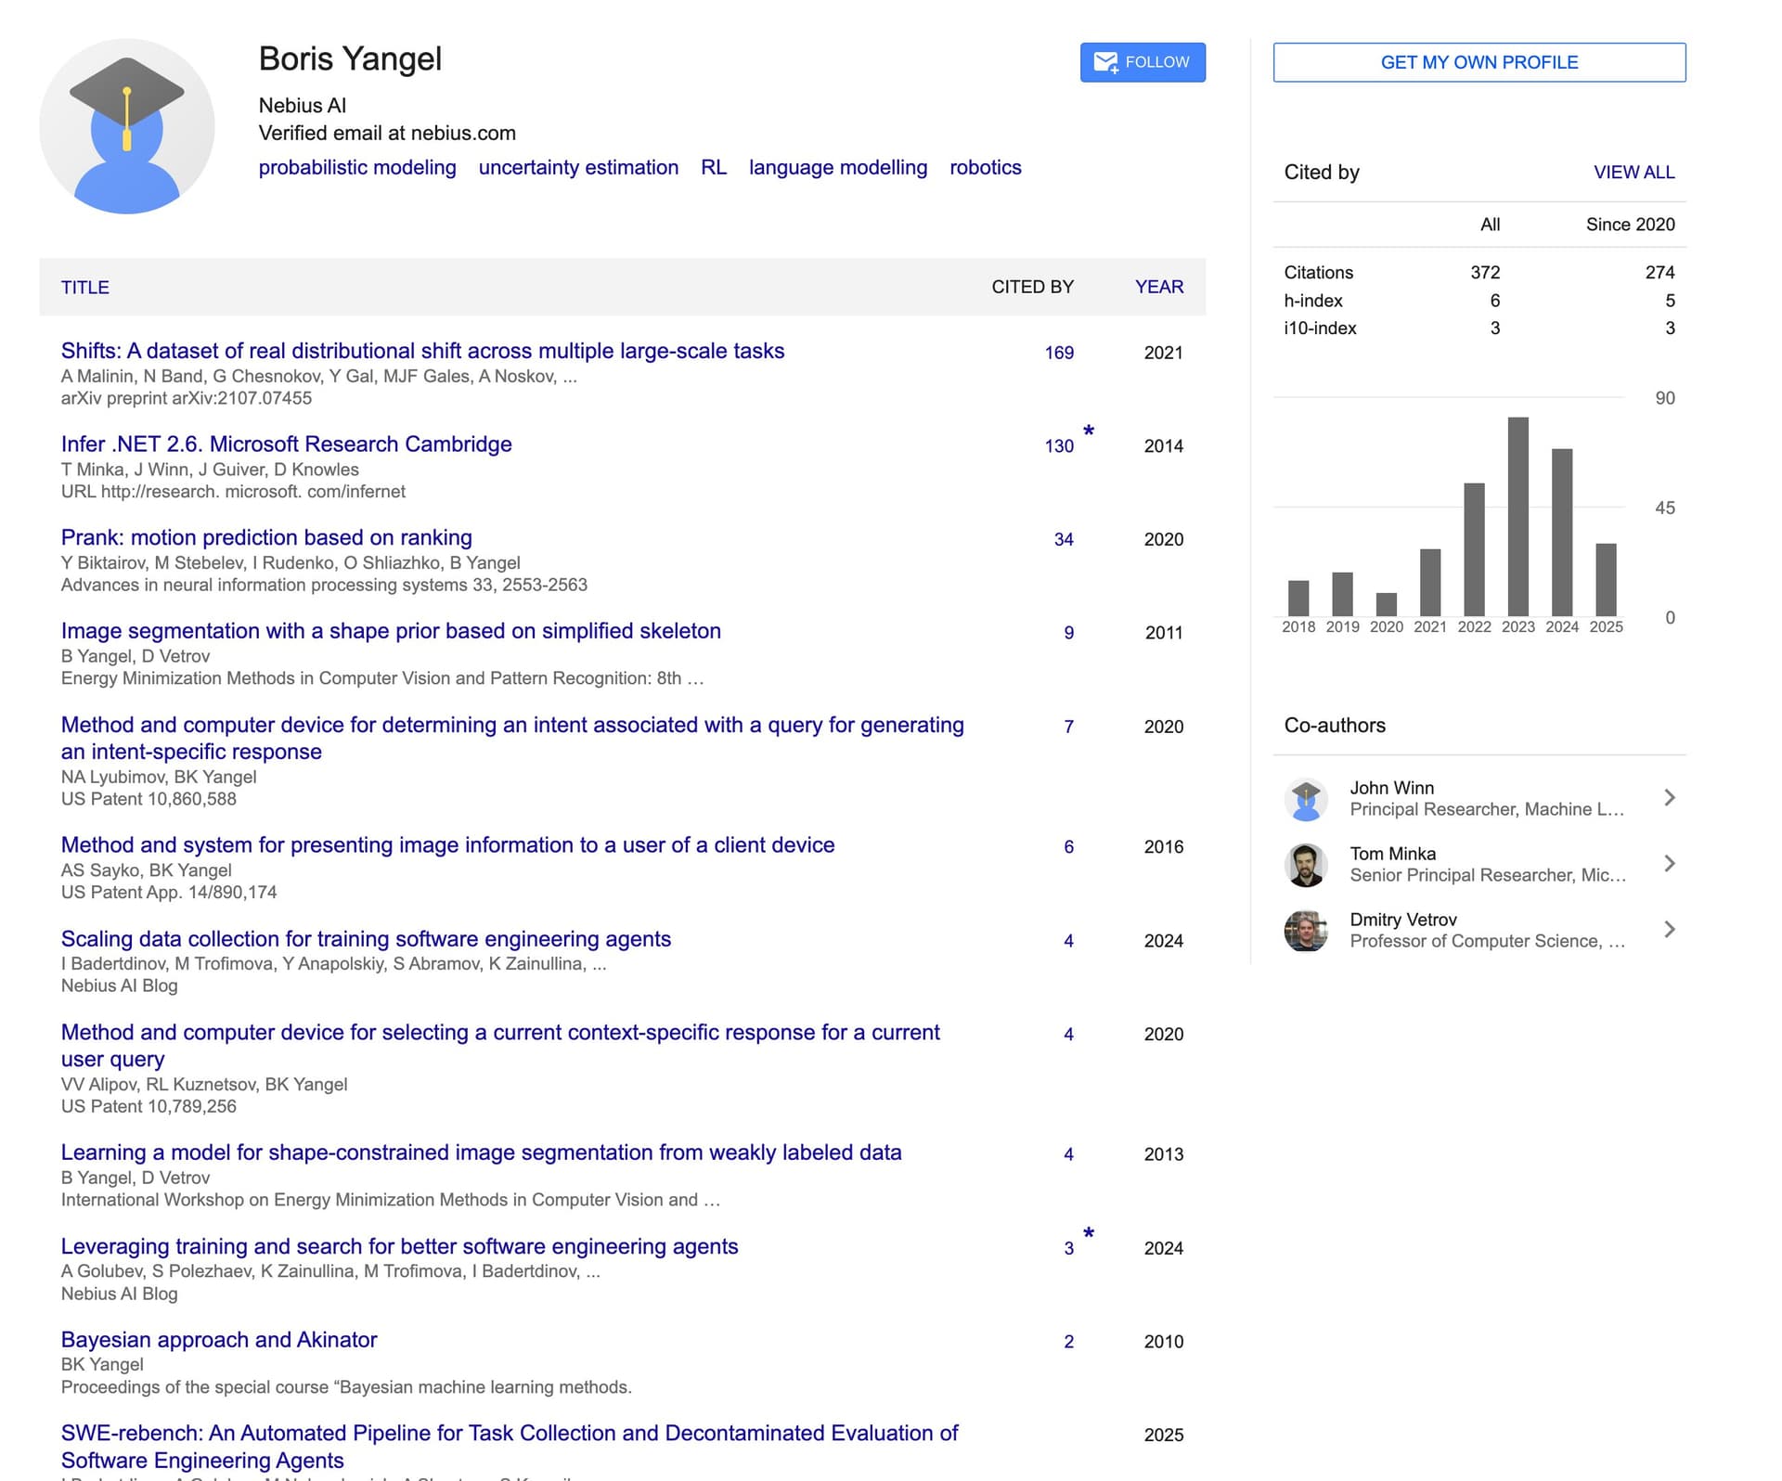Screen dimensions: 1782x1481
Task: Open the 169 citations count link
Action: pos(1059,353)
